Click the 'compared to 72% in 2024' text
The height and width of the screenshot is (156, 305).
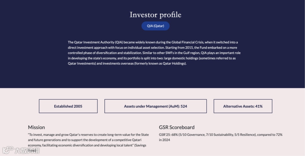pyautogui.click(x=221, y=137)
